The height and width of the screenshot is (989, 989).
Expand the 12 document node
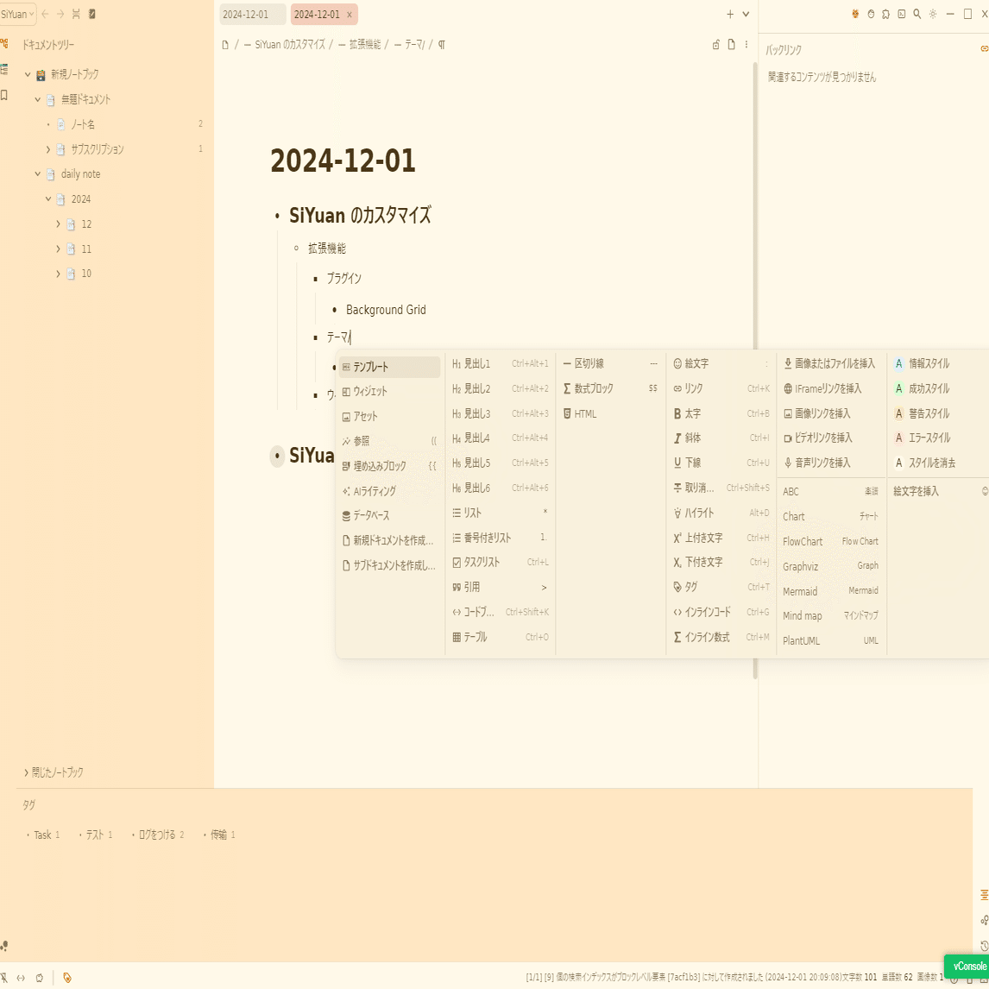[x=58, y=224]
